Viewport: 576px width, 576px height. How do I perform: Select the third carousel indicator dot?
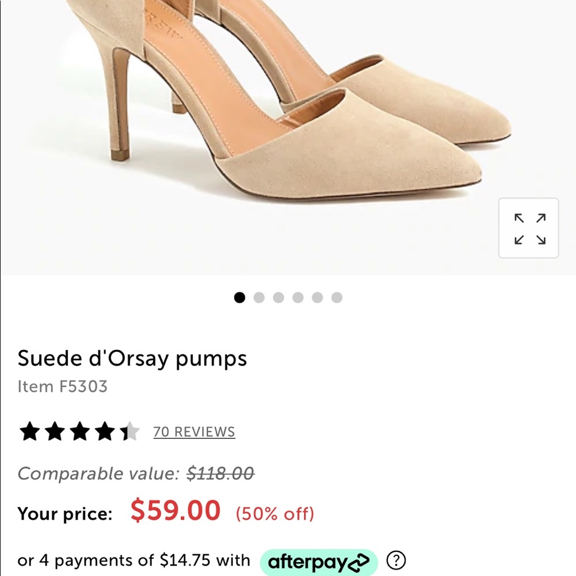tap(279, 297)
